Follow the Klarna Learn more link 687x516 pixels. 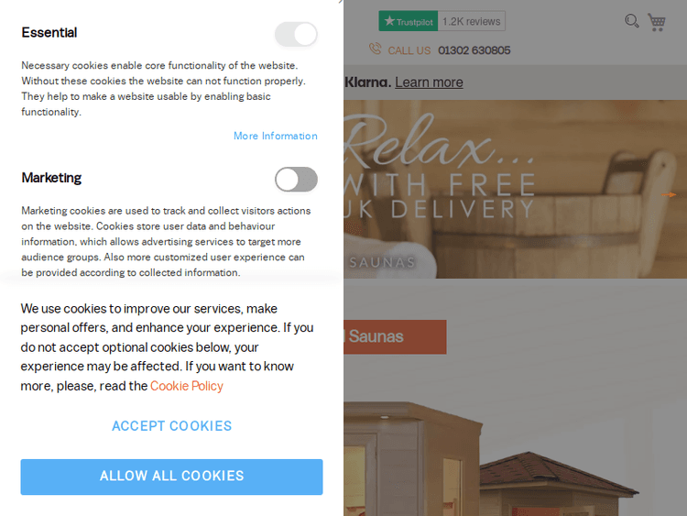click(x=429, y=82)
